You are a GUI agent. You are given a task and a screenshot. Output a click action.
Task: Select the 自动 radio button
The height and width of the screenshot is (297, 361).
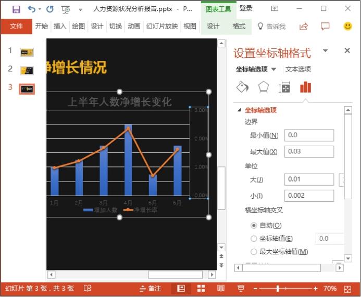click(x=254, y=225)
